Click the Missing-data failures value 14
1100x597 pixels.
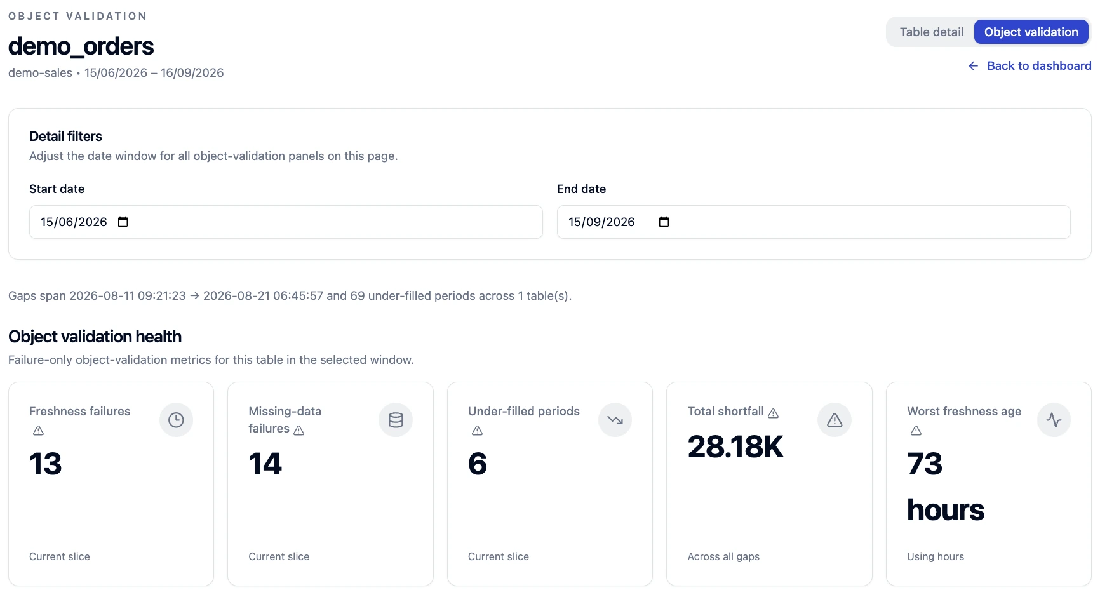265,464
